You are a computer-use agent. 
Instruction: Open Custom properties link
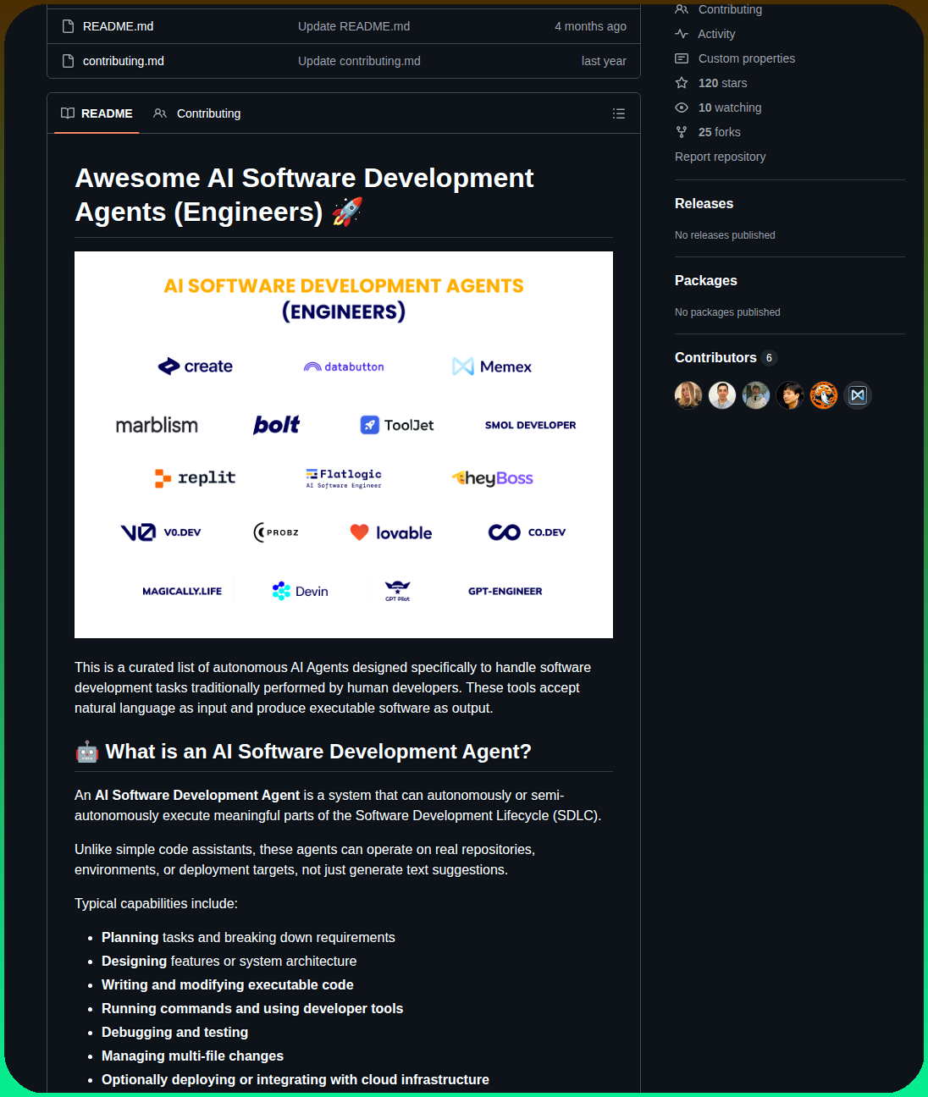[747, 58]
